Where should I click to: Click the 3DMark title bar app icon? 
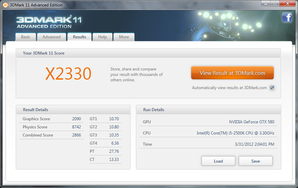coord(5,5)
